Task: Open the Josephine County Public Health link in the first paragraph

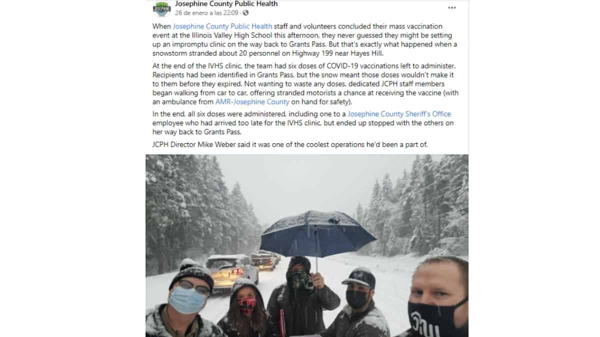Action: (x=222, y=26)
